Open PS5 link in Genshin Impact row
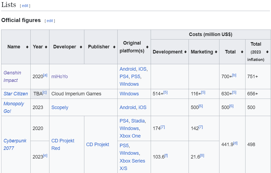 tap(135, 76)
